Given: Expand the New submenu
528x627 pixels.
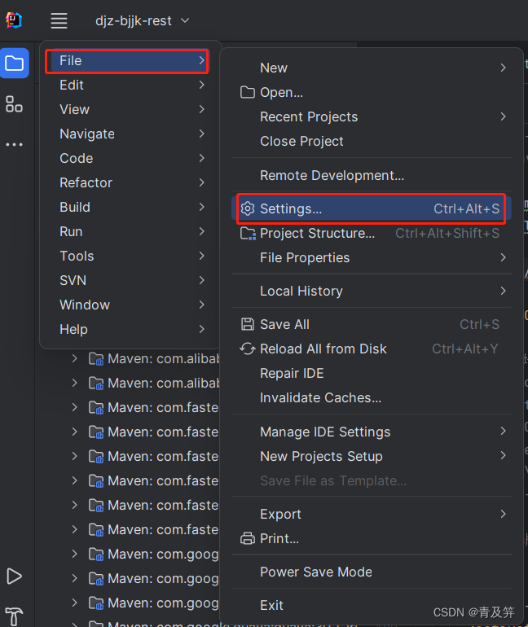Looking at the screenshot, I should 372,68.
